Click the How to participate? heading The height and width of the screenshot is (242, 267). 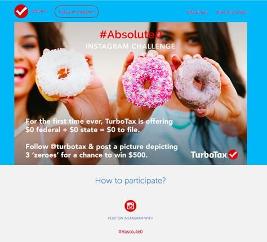click(x=130, y=181)
